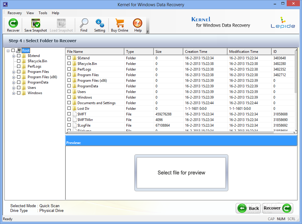Viewport: 302px width, 224px height.
Task: Click the file list vertical scrollbar
Action: (296, 71)
